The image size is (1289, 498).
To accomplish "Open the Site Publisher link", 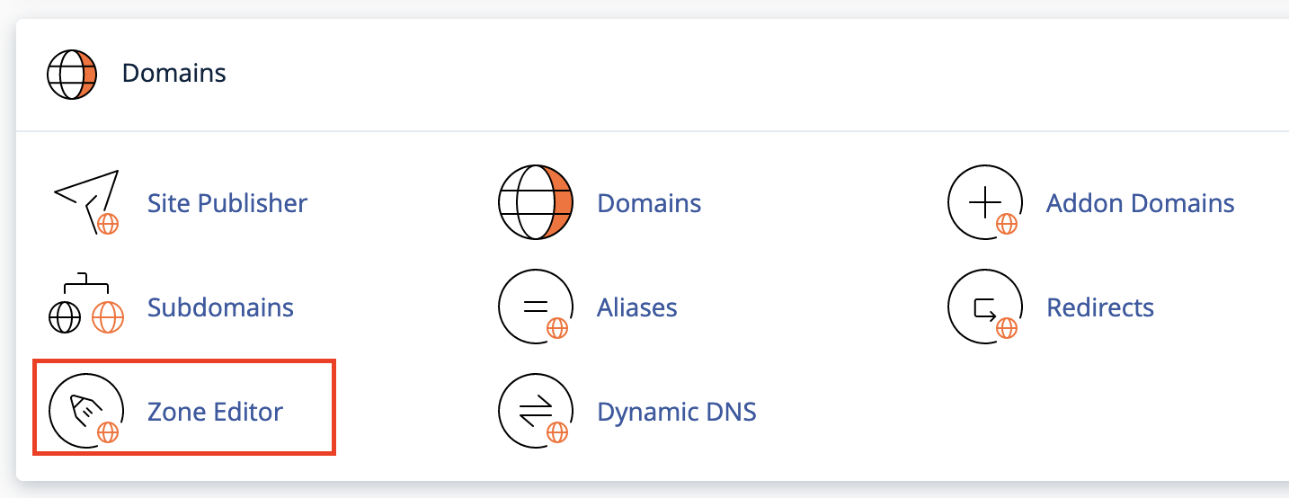I will (227, 203).
